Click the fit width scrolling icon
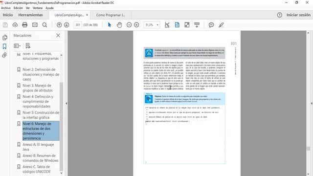The width and height of the screenshot is (313, 176). [x=167, y=25]
